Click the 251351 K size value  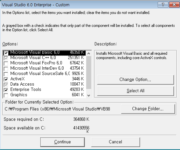[x=76, y=58]
